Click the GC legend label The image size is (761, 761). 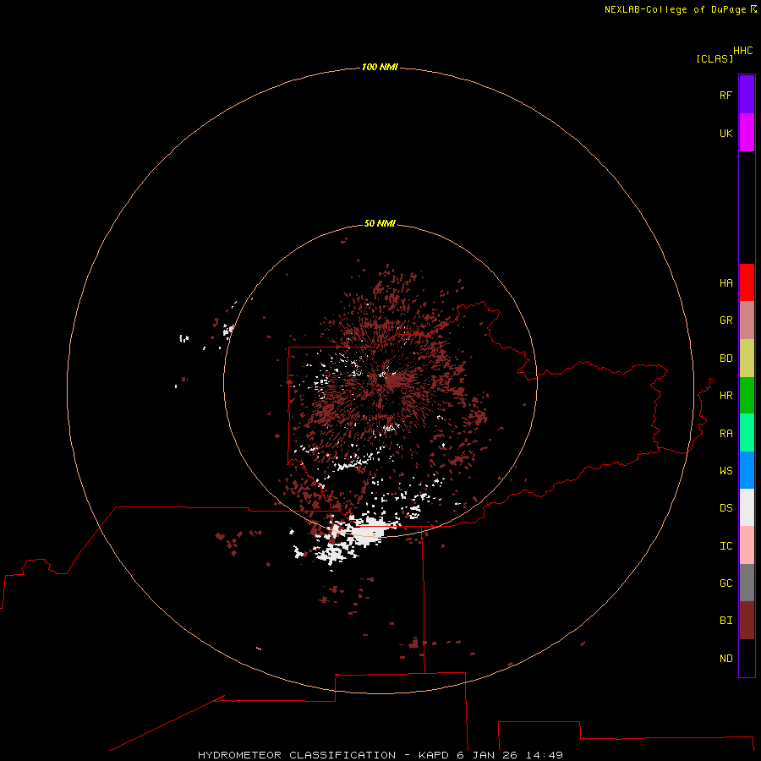pos(725,583)
